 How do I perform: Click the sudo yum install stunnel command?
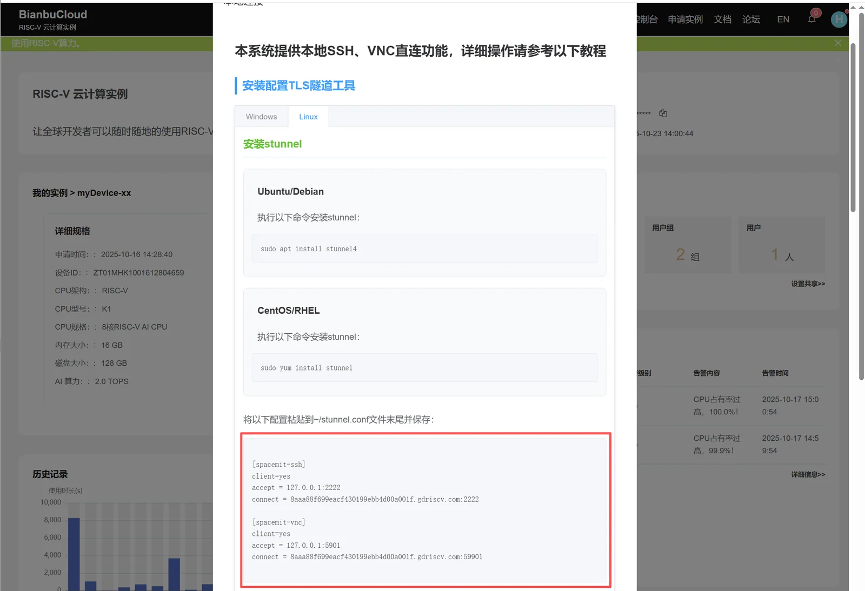307,368
